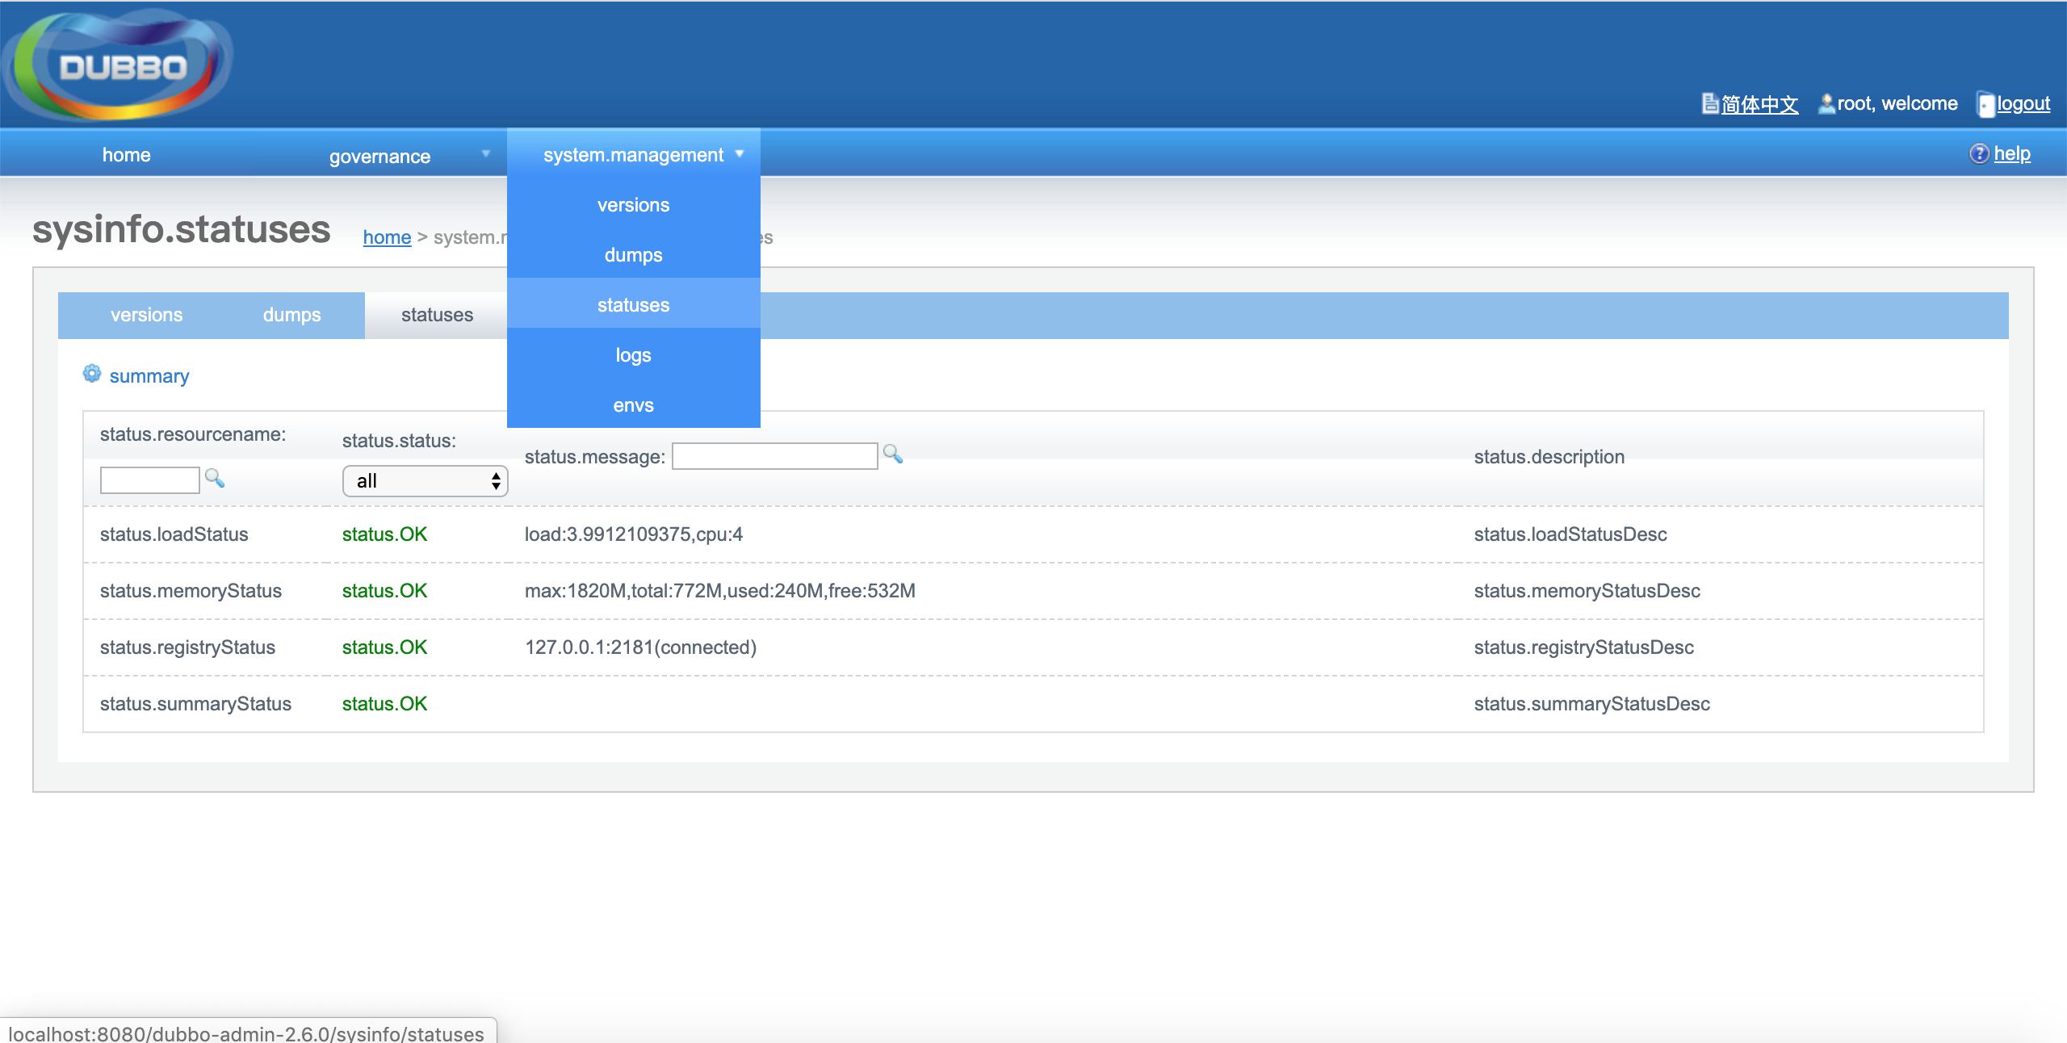The width and height of the screenshot is (2067, 1043).
Task: Focus the status.resourcename filter input
Action: [149, 480]
